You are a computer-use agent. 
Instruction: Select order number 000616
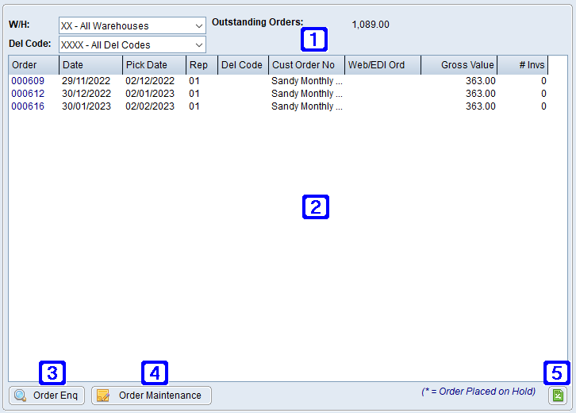coord(28,106)
